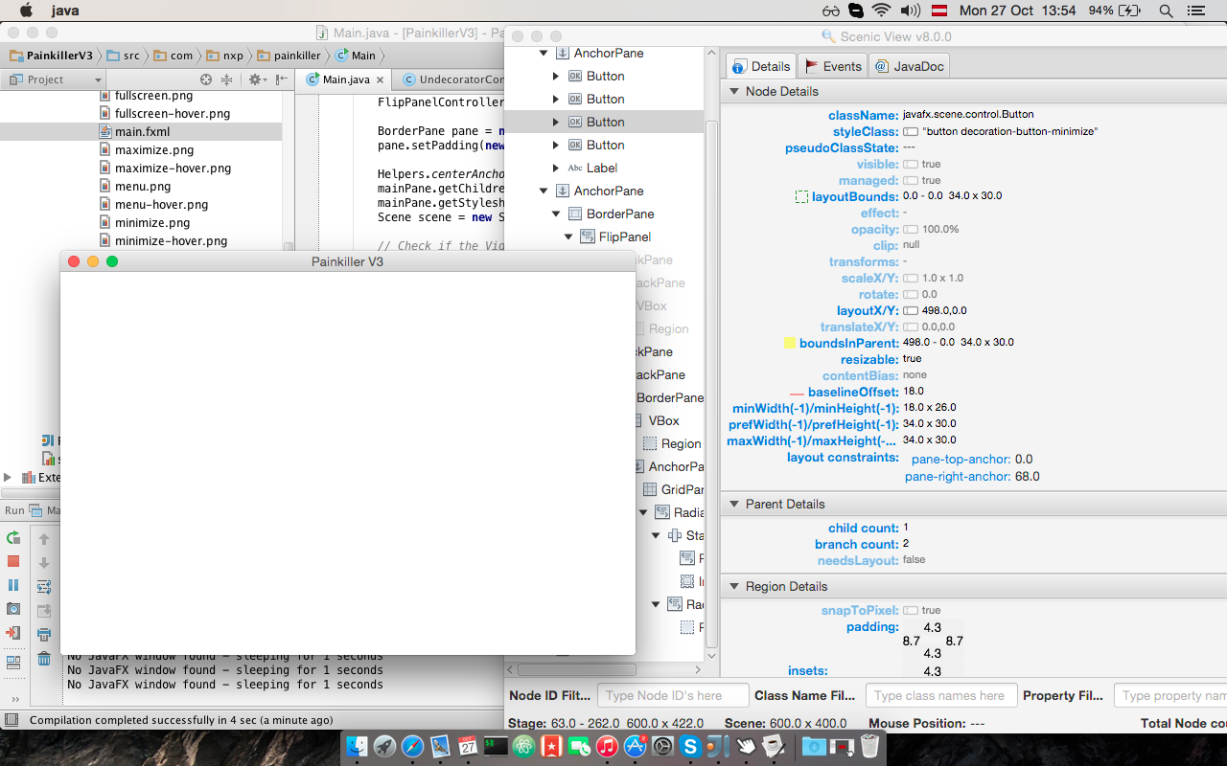This screenshot has width=1227, height=766.
Task: Stop the running process with the red square
Action: 13,561
